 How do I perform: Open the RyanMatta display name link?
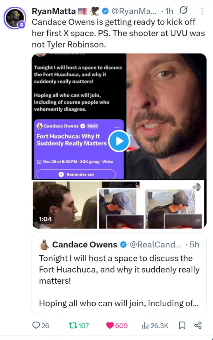pos(54,11)
